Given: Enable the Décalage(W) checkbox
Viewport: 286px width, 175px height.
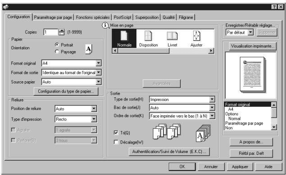Looking at the screenshot, I should 116,142.
